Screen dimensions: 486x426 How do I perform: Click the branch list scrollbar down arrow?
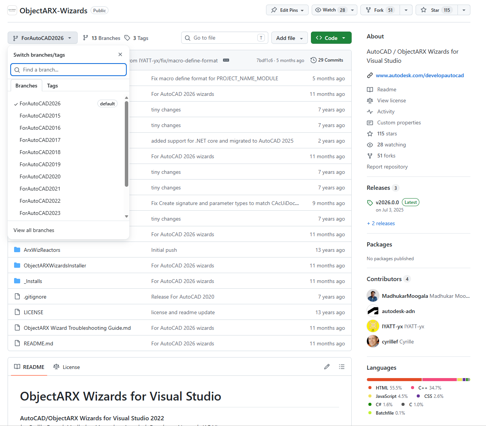126,216
